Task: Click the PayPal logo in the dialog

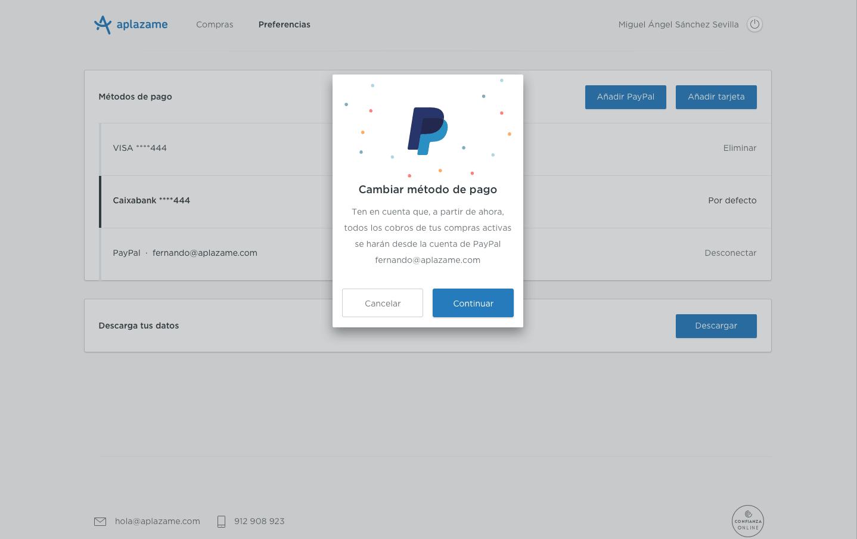Action: pos(428,131)
